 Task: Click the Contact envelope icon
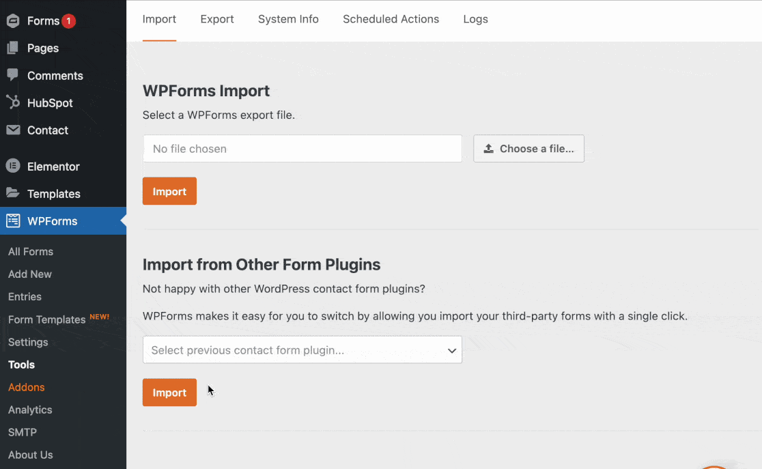(x=13, y=130)
